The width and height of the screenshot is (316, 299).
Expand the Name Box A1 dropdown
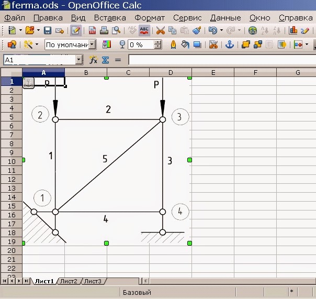tap(79, 60)
